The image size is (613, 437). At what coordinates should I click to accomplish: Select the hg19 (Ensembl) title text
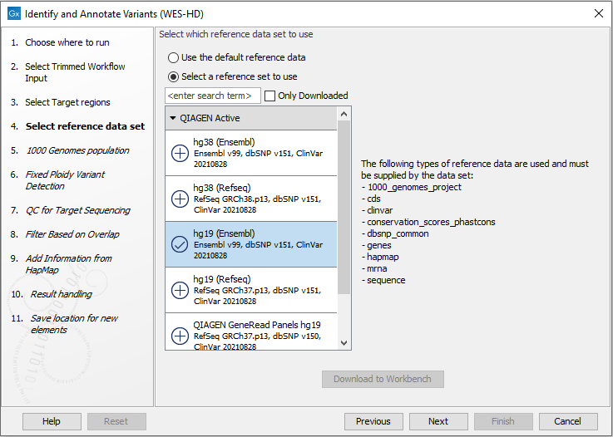(224, 233)
